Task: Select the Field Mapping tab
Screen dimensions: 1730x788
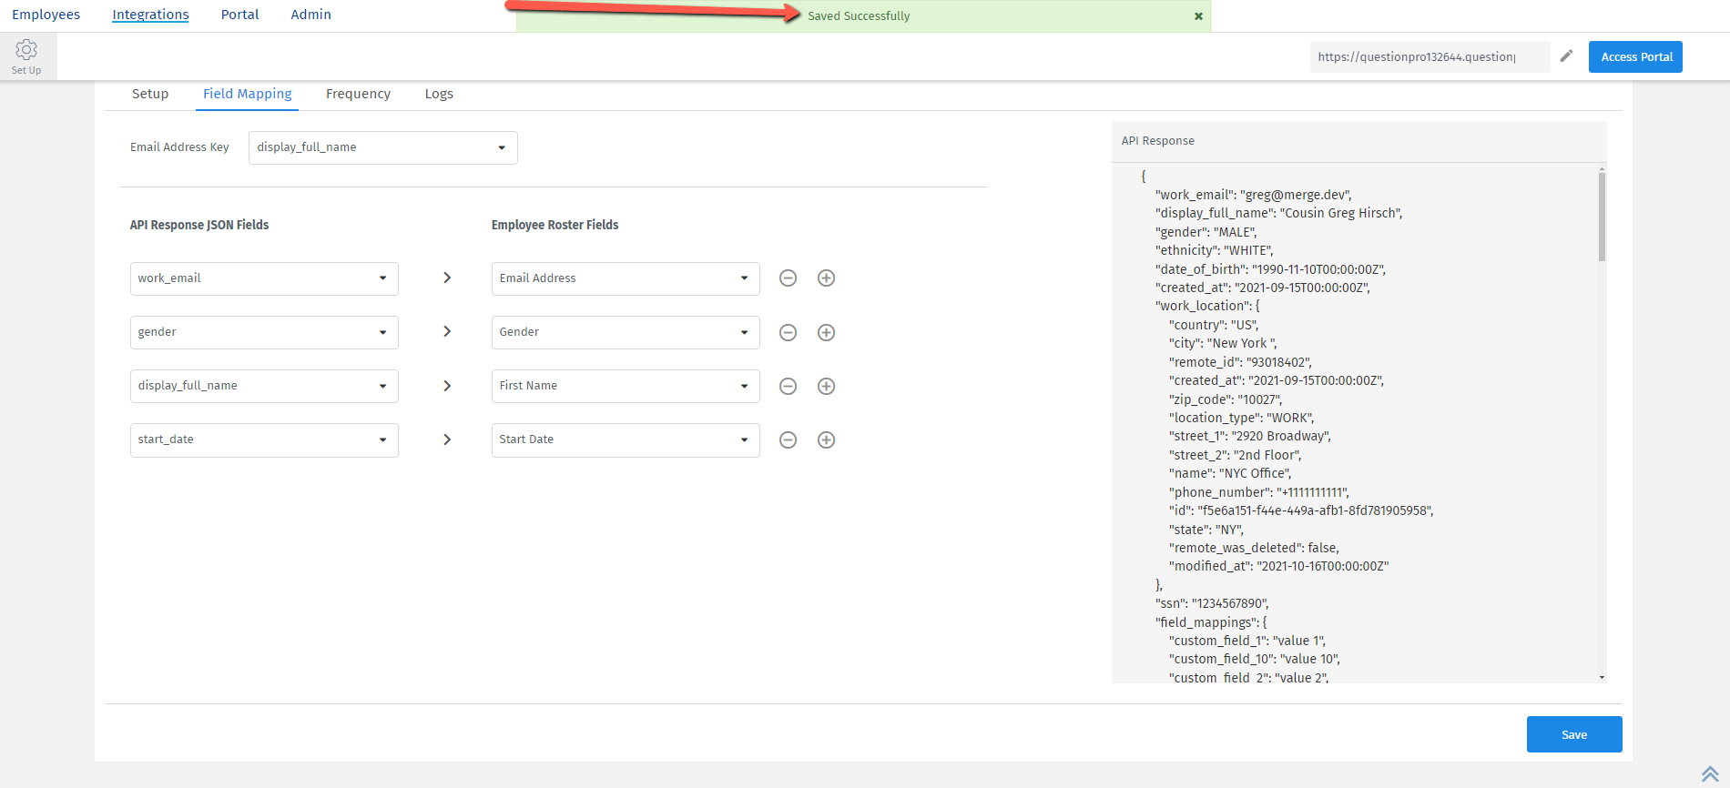Action: [x=248, y=94]
